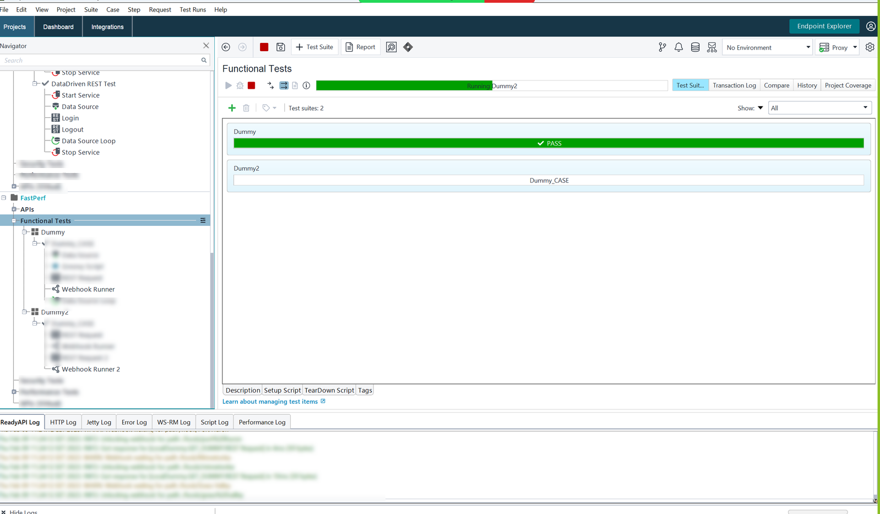Collapse the DataDriven REST Test node

[x=35, y=84]
